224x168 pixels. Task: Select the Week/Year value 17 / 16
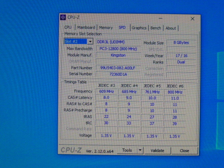click(x=181, y=56)
